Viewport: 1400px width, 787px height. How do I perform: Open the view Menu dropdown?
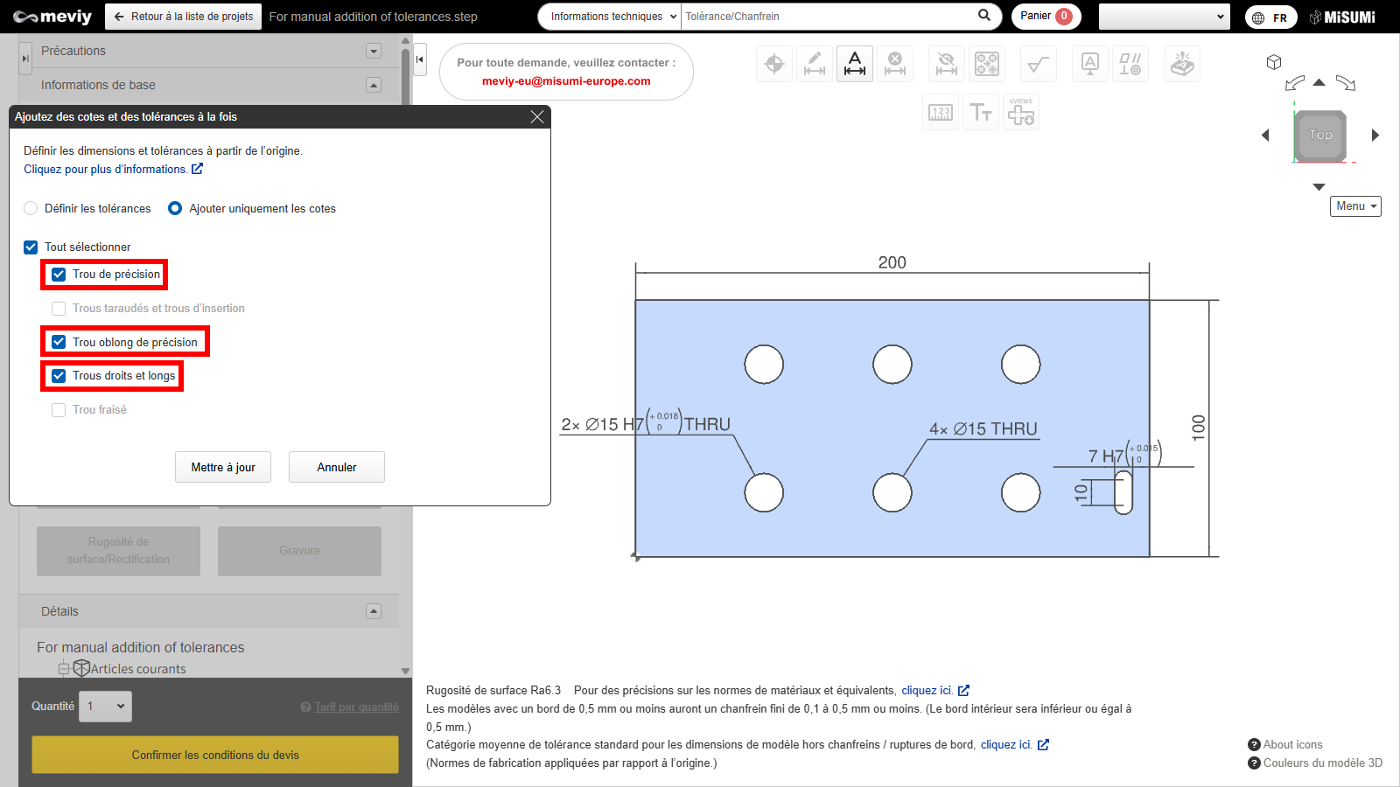[x=1355, y=206]
